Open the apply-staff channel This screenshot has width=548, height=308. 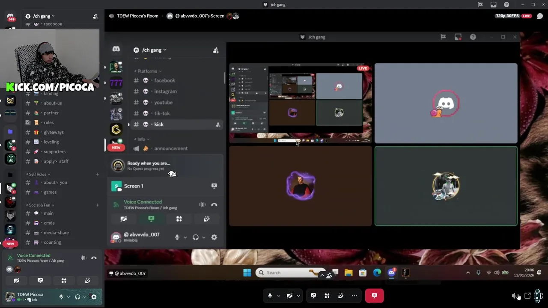point(56,161)
